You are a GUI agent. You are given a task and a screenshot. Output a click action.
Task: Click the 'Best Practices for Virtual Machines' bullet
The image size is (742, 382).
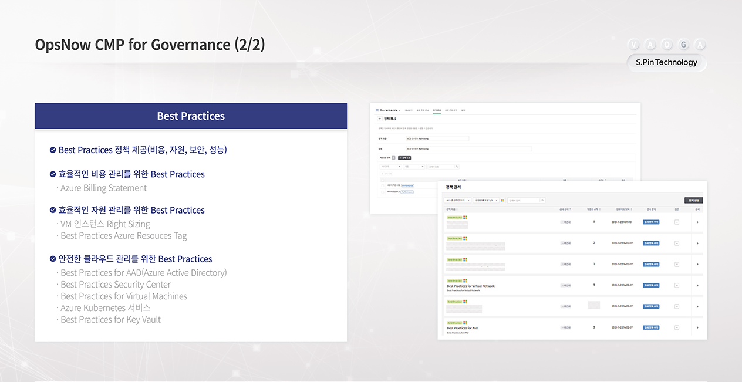[x=124, y=296]
